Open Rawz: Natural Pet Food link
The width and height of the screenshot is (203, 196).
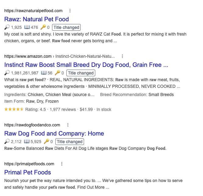37,19
